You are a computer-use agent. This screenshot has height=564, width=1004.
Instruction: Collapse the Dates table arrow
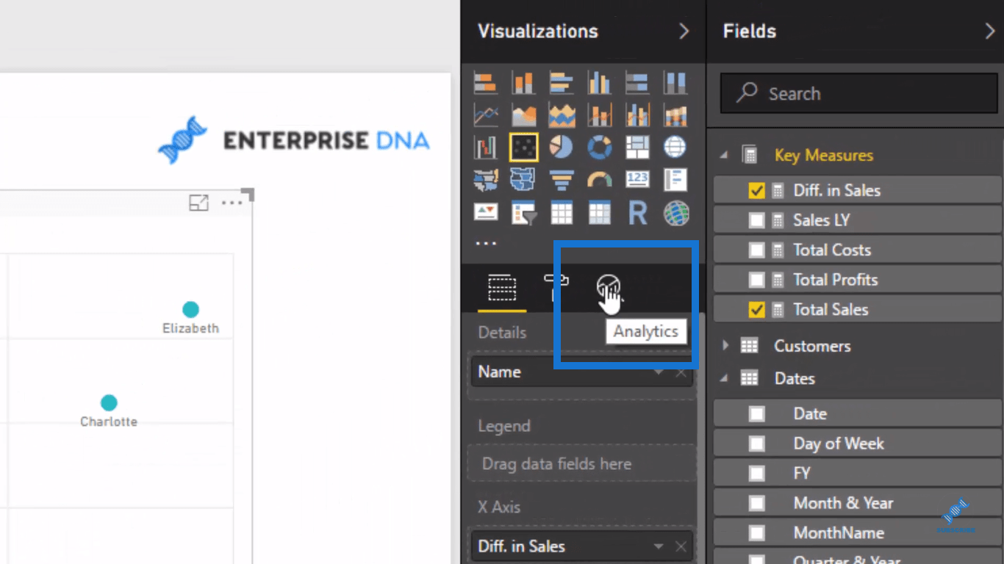coord(725,379)
